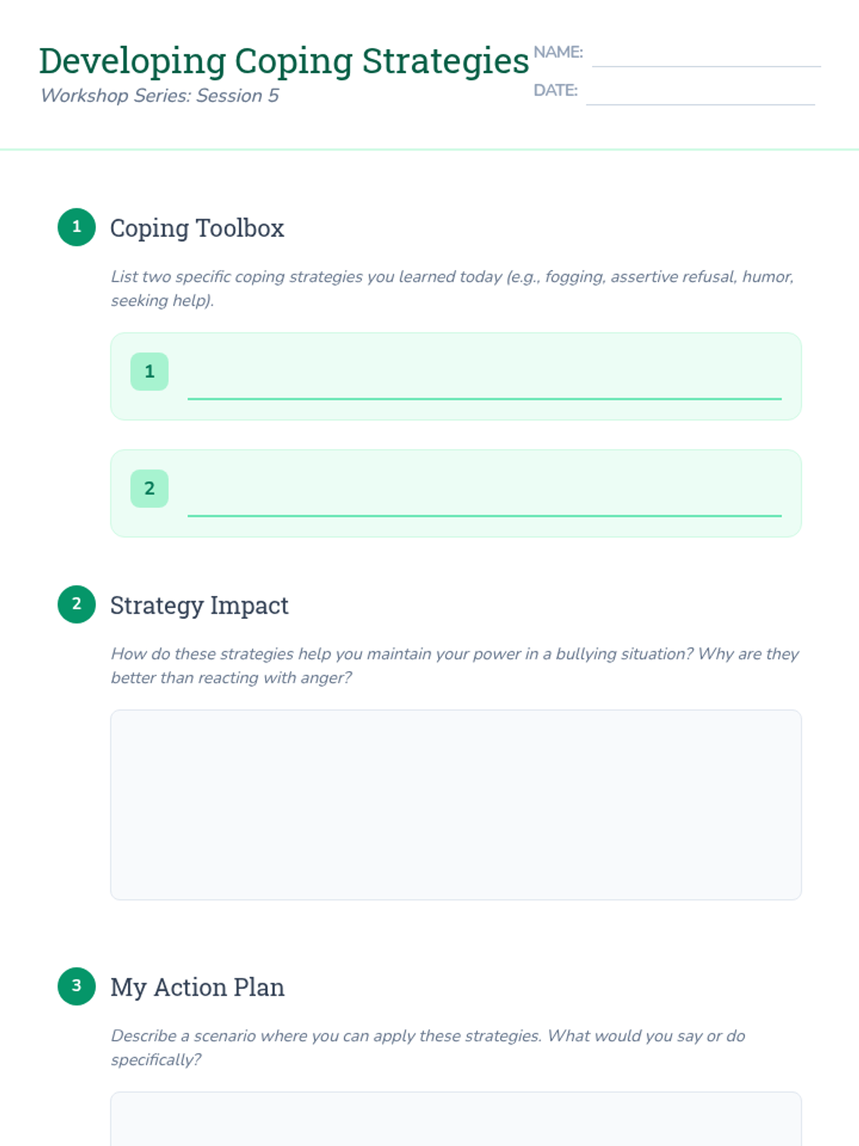Viewport: 859px width, 1146px height.
Task: Click the Coping Toolbox heading
Action: coord(197,228)
